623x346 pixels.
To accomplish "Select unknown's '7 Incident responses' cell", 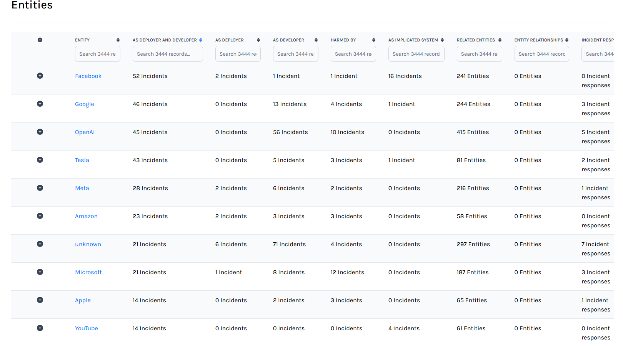I will (x=596, y=249).
